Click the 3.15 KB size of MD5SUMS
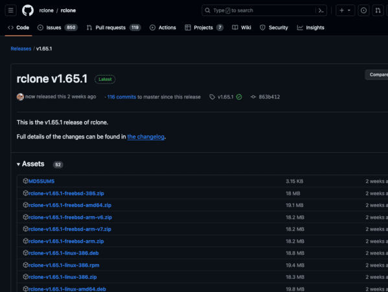This screenshot has height=292, width=388. tap(295, 181)
